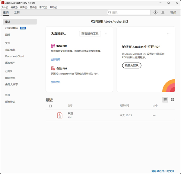The height and width of the screenshot is (174, 181).
Task: Minimize the Acrobat window
Action: [160, 3]
